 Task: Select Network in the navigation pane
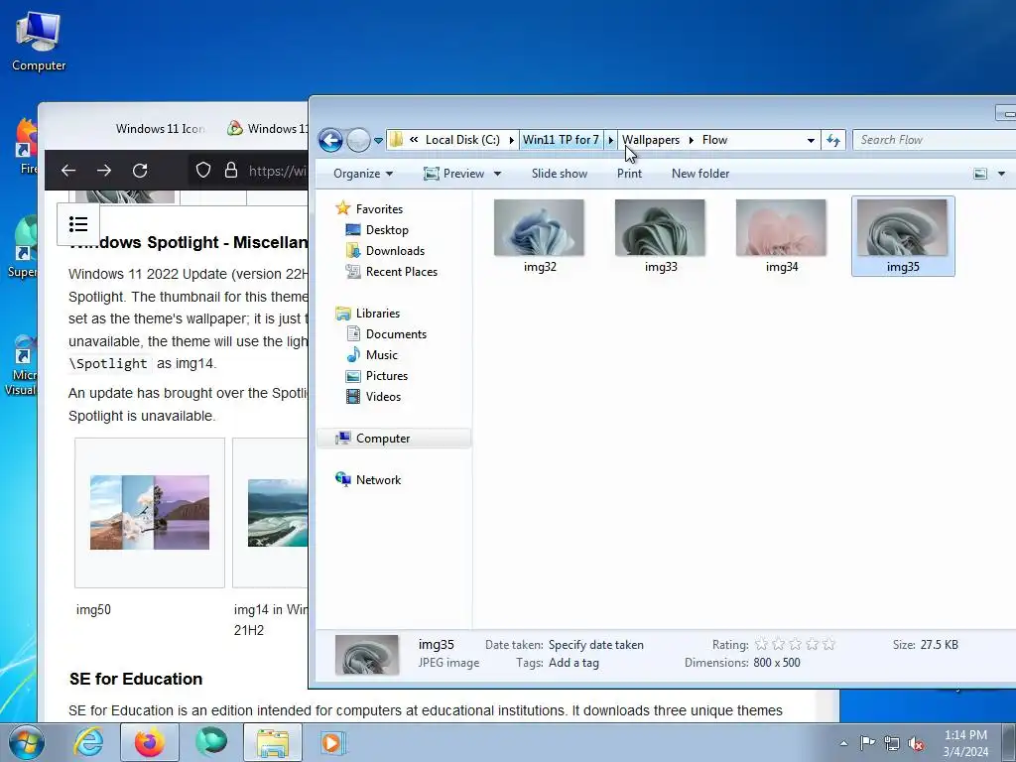click(x=378, y=480)
